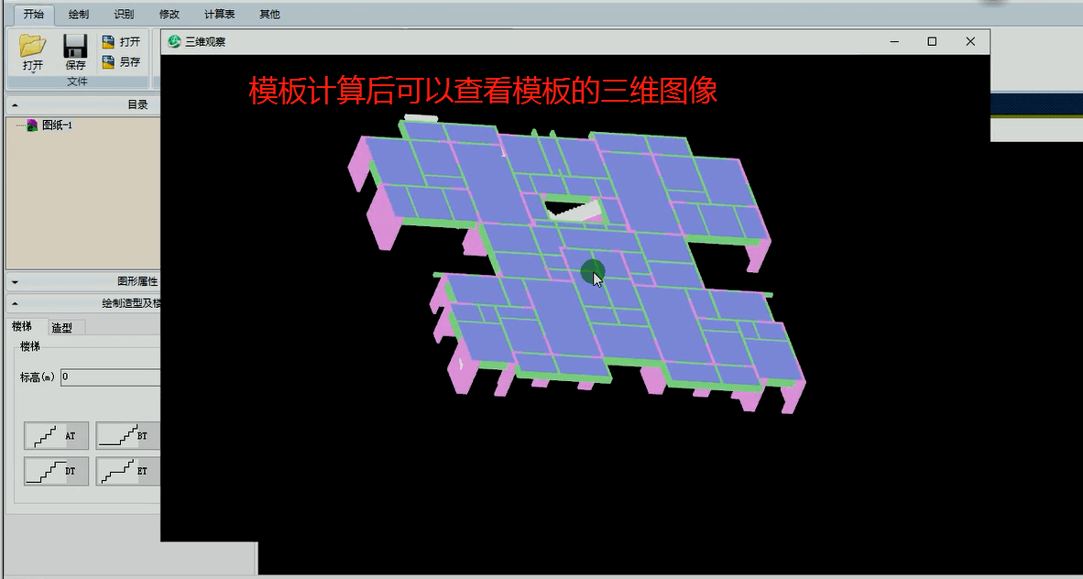Screen dimensions: 1083x579
Task: Expand the 图形属性 panel section
Action: [15, 282]
